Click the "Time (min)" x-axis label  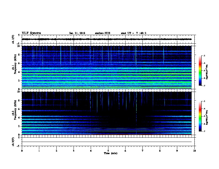[111, 153]
